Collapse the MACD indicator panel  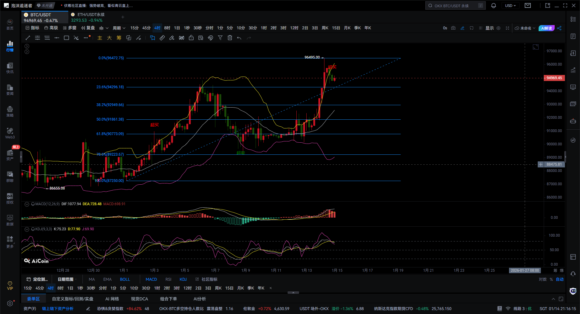click(x=27, y=204)
